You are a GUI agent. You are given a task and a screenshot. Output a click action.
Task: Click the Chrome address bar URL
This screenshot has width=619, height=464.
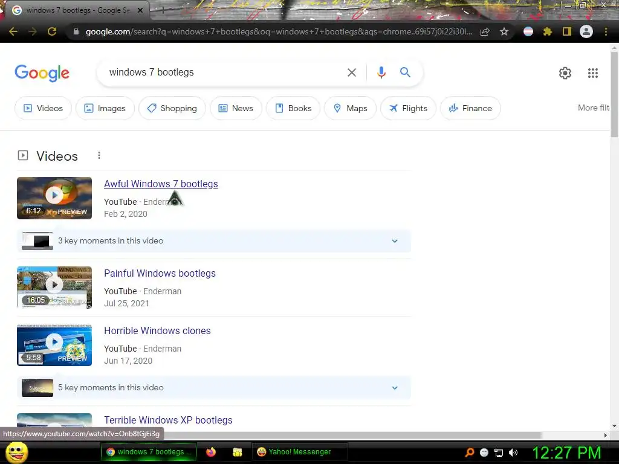coord(279,31)
